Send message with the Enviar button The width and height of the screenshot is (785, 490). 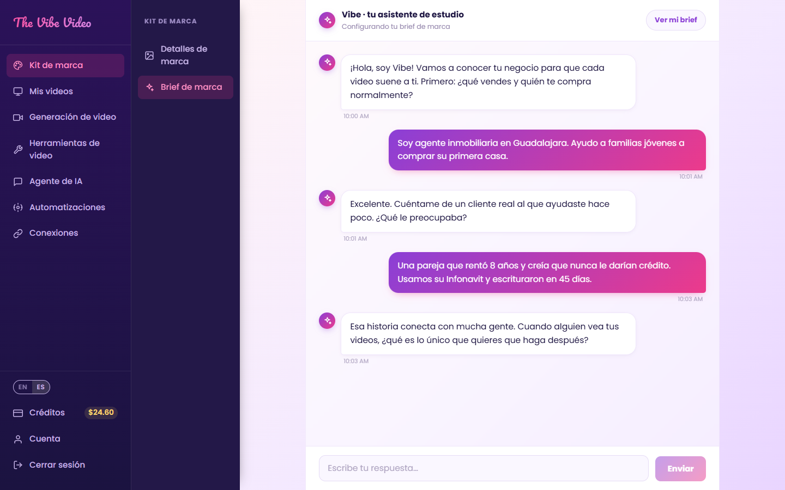click(x=680, y=469)
